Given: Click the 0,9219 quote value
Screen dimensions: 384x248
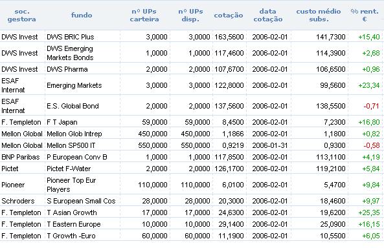Looking at the screenshot, I should (x=233, y=145).
